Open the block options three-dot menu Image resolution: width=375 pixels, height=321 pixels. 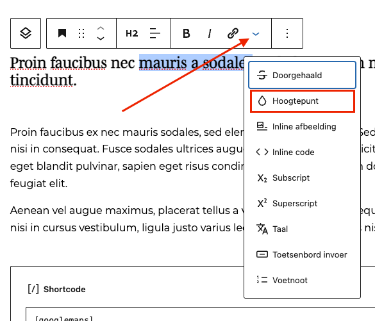(x=287, y=33)
